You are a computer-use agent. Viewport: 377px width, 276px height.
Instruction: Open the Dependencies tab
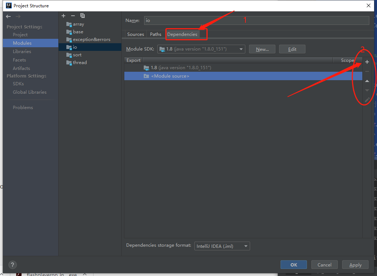(182, 34)
